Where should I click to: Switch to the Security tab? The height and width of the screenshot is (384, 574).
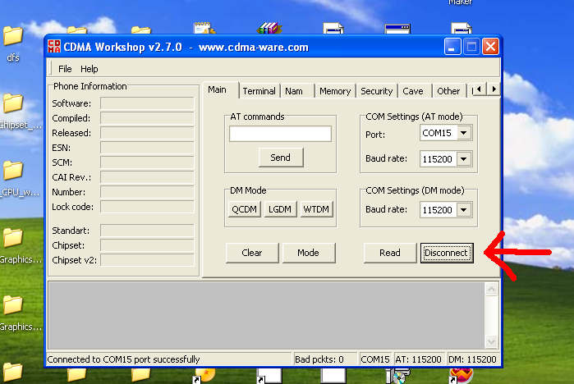pos(377,91)
